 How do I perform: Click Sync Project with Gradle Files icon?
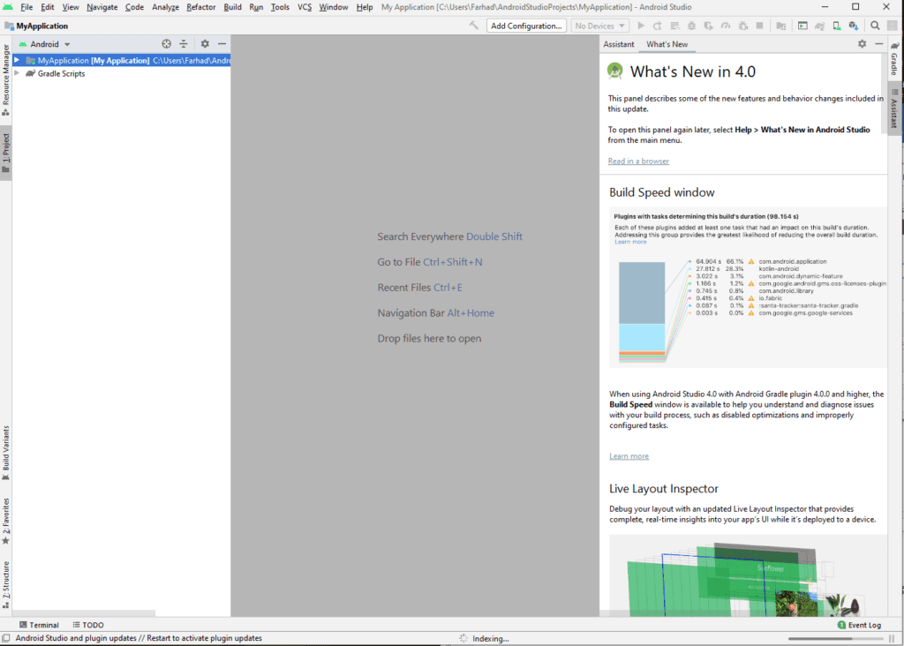[x=819, y=26]
